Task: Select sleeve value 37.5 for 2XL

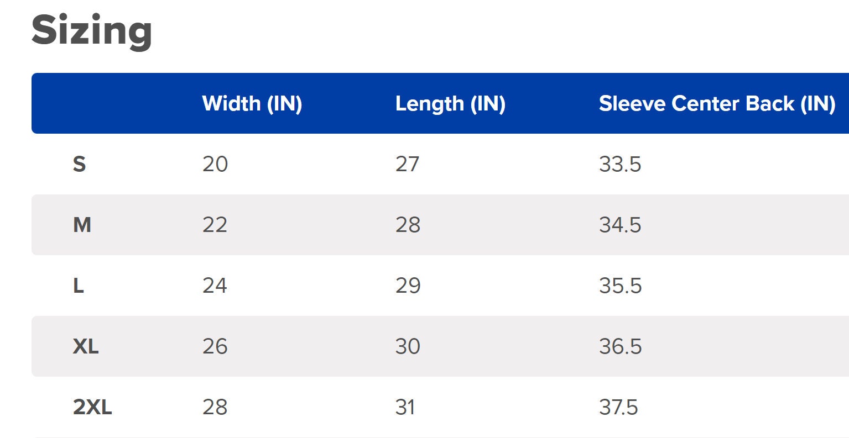Action: 618,407
